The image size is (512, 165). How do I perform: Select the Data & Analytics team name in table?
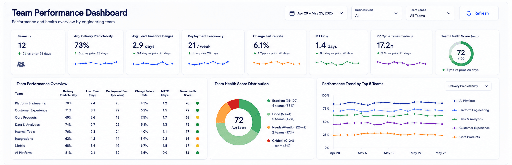point(27,125)
